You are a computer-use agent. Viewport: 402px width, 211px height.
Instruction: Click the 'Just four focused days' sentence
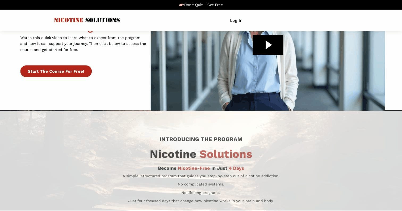[201, 201]
